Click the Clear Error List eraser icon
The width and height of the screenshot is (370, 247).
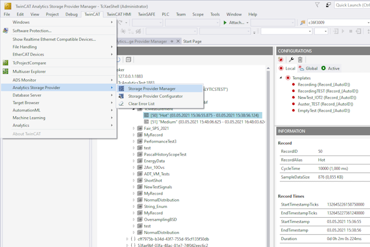[x=121, y=103]
